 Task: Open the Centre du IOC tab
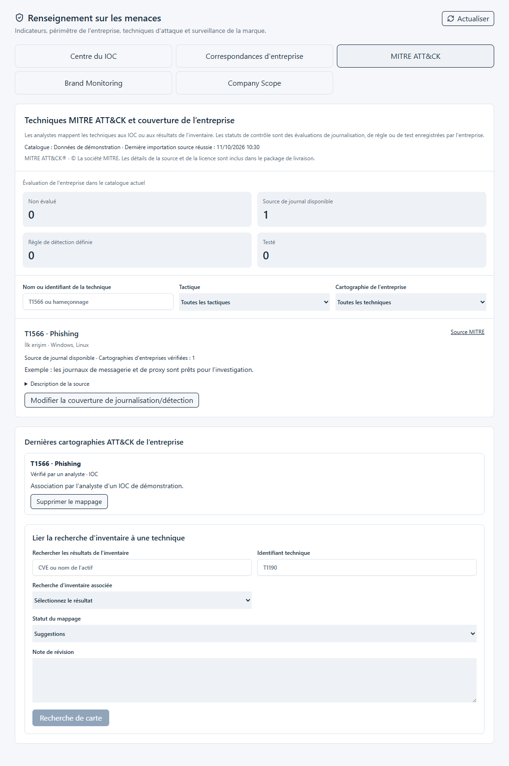pyautogui.click(x=93, y=56)
